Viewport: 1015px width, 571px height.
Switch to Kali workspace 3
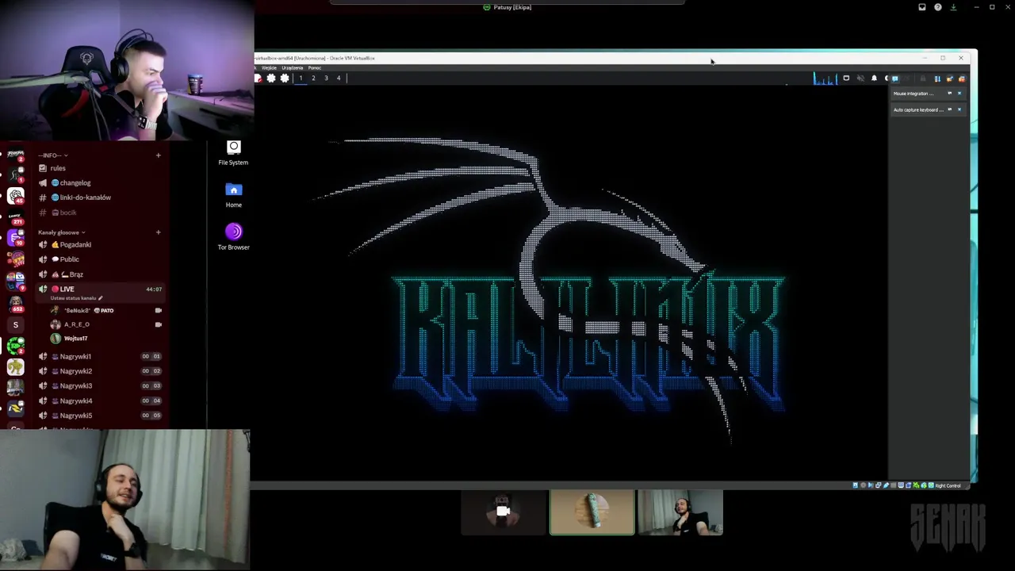326,78
